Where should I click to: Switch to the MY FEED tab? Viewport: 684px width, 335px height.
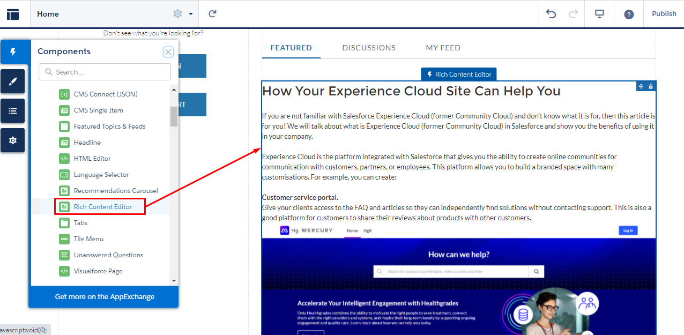(443, 48)
